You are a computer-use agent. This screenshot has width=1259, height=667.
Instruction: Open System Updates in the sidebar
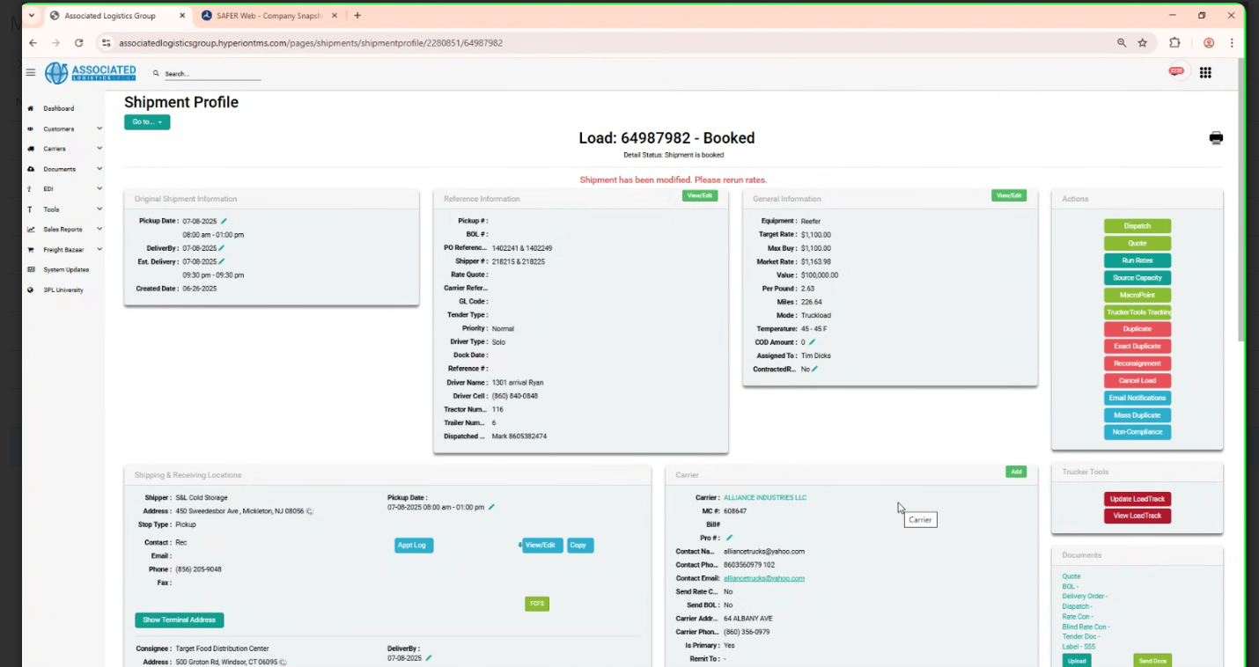[x=65, y=270]
